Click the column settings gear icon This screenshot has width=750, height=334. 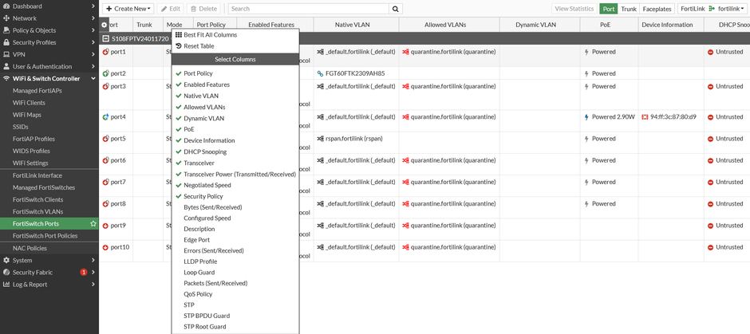tap(104, 25)
